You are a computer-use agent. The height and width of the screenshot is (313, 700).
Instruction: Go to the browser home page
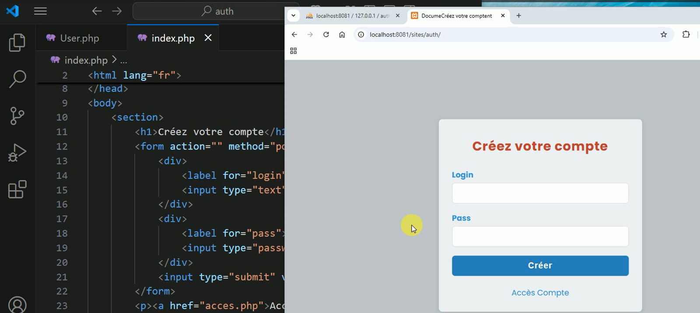[x=342, y=35]
